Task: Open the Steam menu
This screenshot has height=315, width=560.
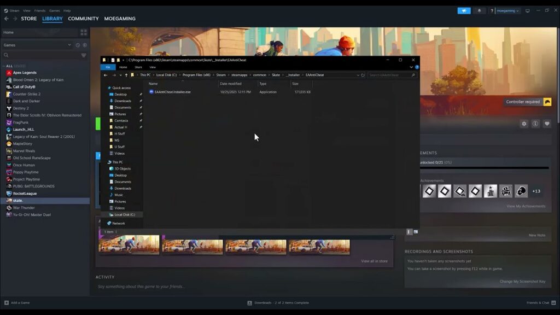Action: (14, 11)
